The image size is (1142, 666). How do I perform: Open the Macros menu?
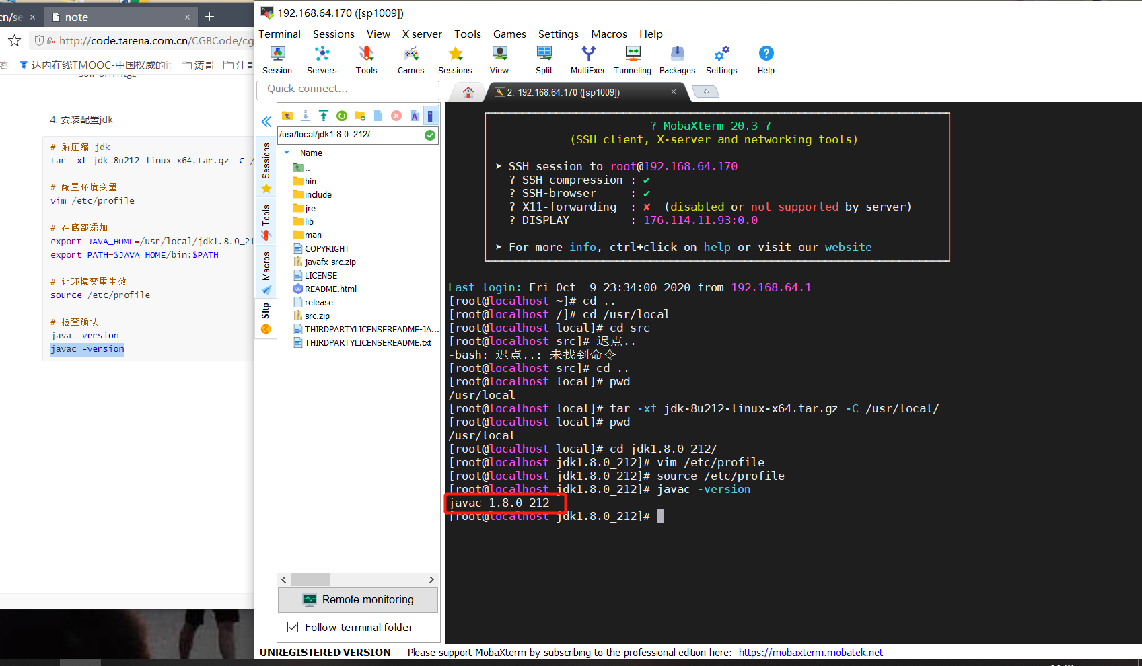609,34
